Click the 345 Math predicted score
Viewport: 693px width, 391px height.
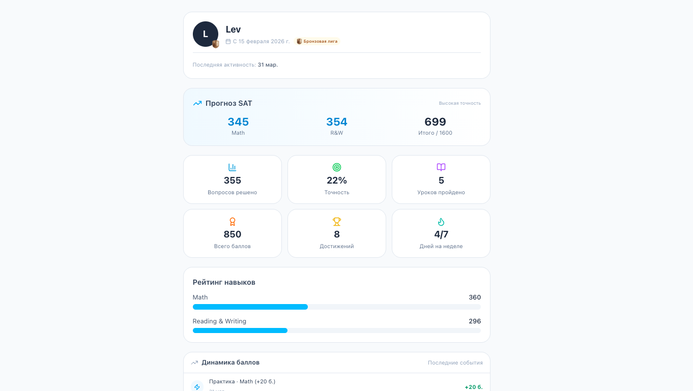(238, 122)
